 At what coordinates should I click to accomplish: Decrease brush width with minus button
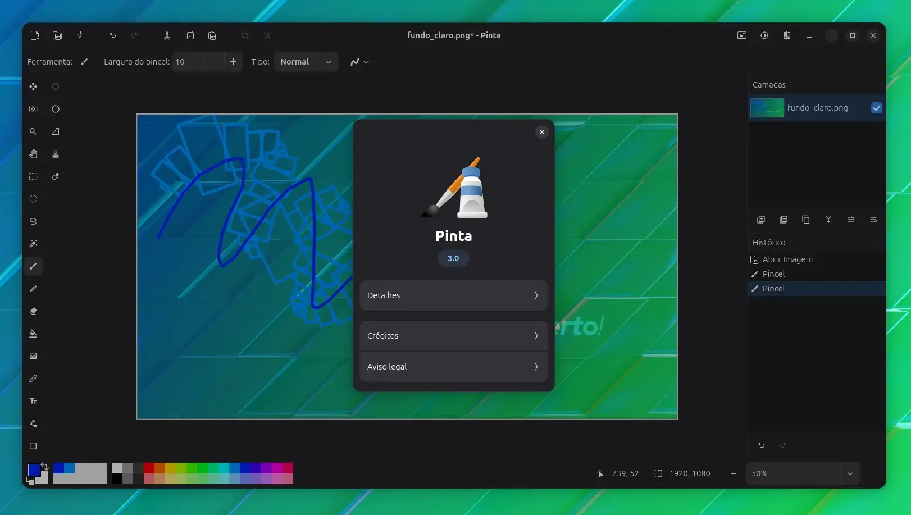215,62
